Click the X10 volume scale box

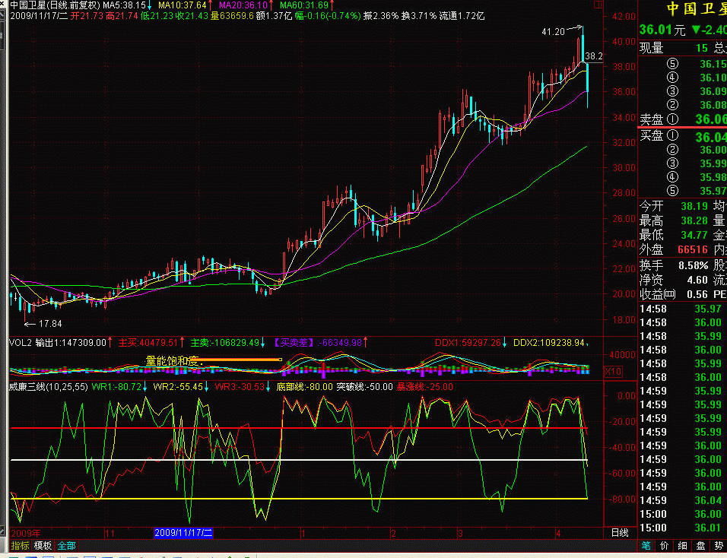tap(614, 371)
